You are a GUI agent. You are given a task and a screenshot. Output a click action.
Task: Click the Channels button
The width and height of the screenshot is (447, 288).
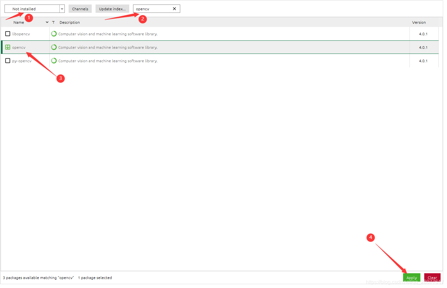point(80,9)
